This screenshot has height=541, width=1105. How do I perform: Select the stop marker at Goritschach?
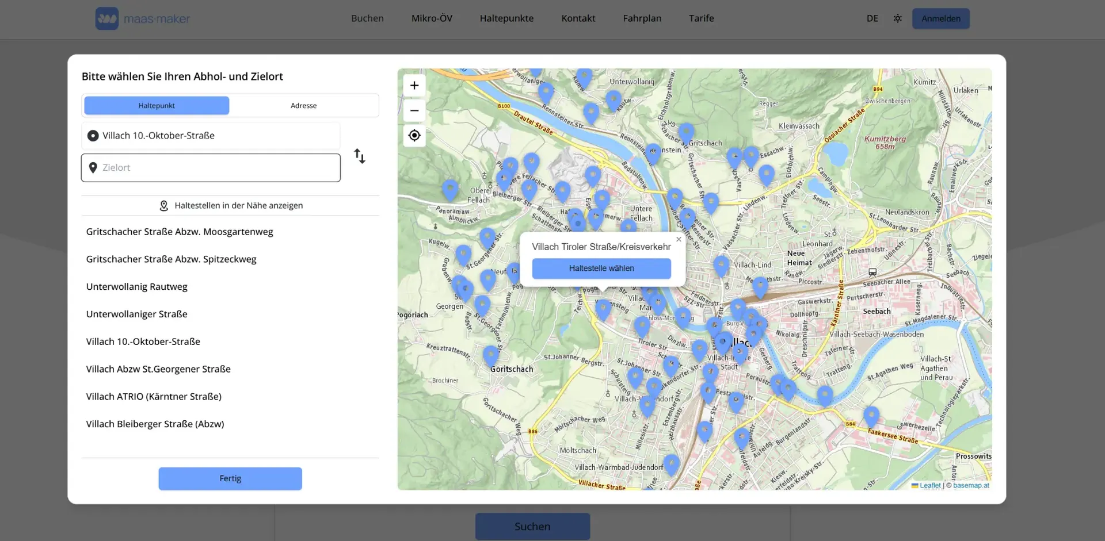[x=491, y=356]
